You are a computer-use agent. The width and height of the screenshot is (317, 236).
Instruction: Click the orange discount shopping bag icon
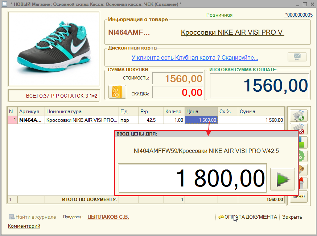117,92
